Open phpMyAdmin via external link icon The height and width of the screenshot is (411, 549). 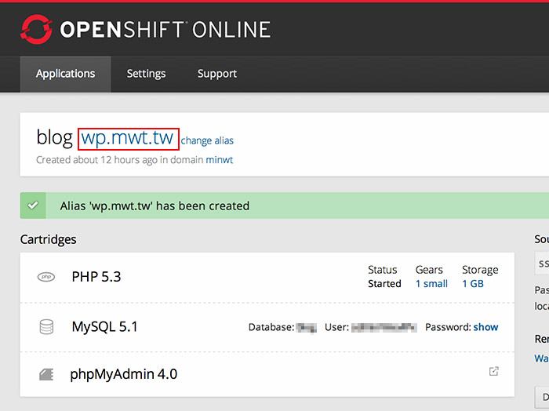(493, 371)
